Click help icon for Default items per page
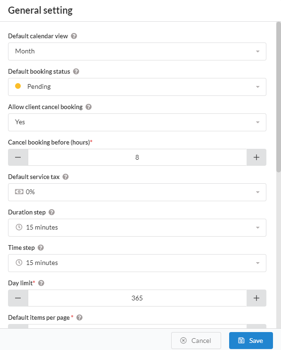 click(79, 317)
